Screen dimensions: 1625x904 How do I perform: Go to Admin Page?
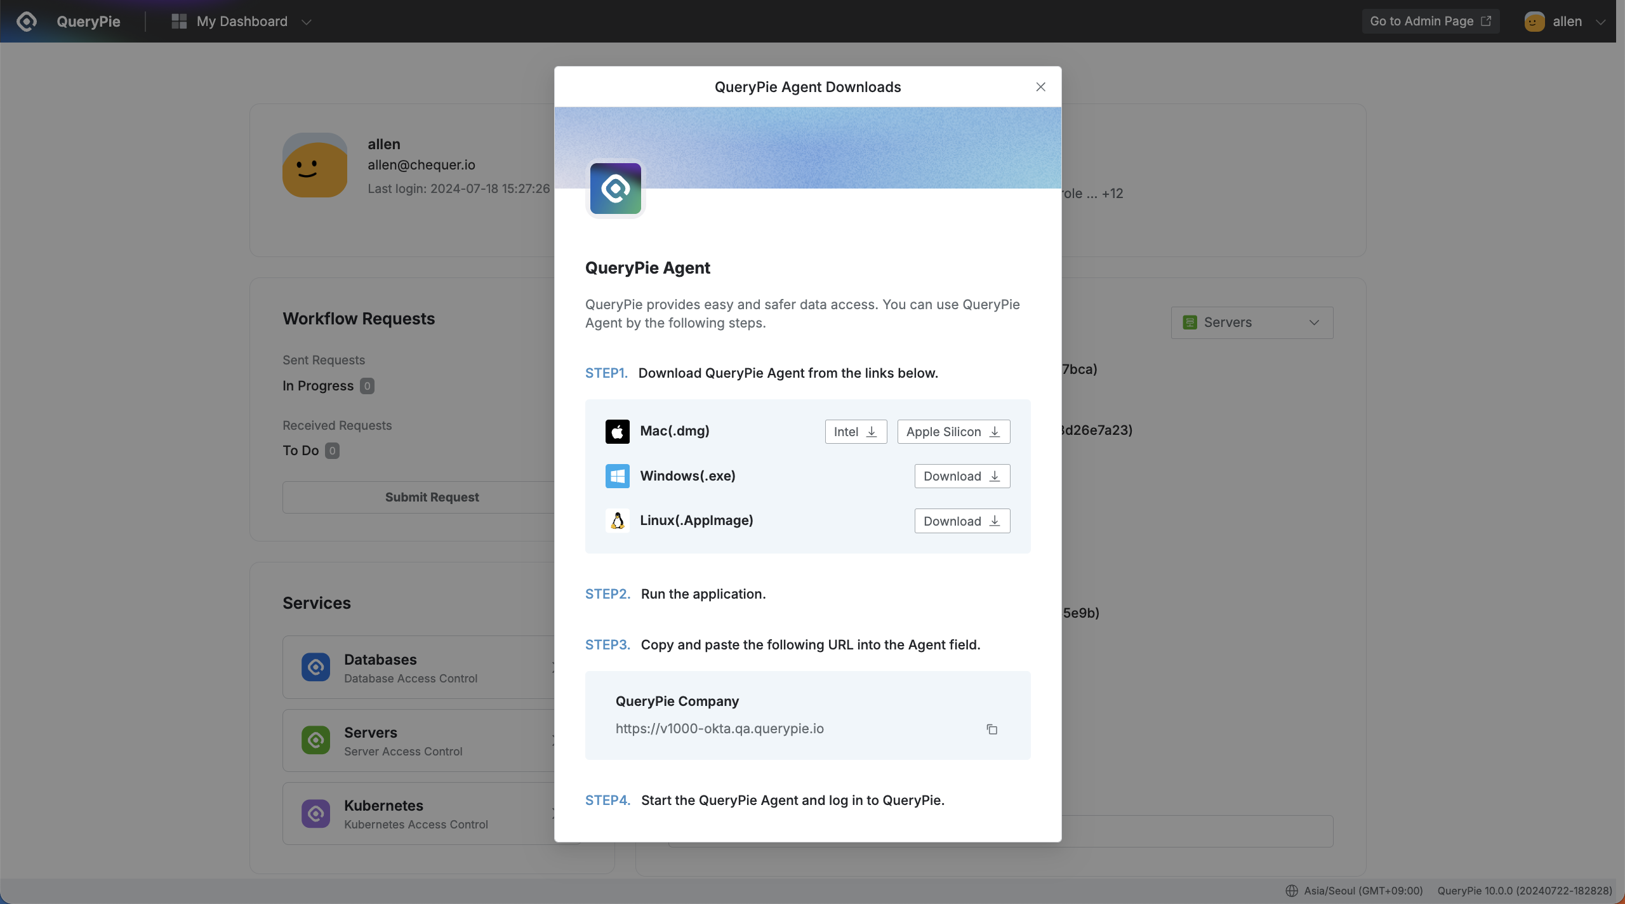click(x=1429, y=22)
